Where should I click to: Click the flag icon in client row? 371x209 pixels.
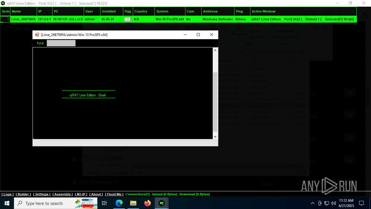click(128, 19)
